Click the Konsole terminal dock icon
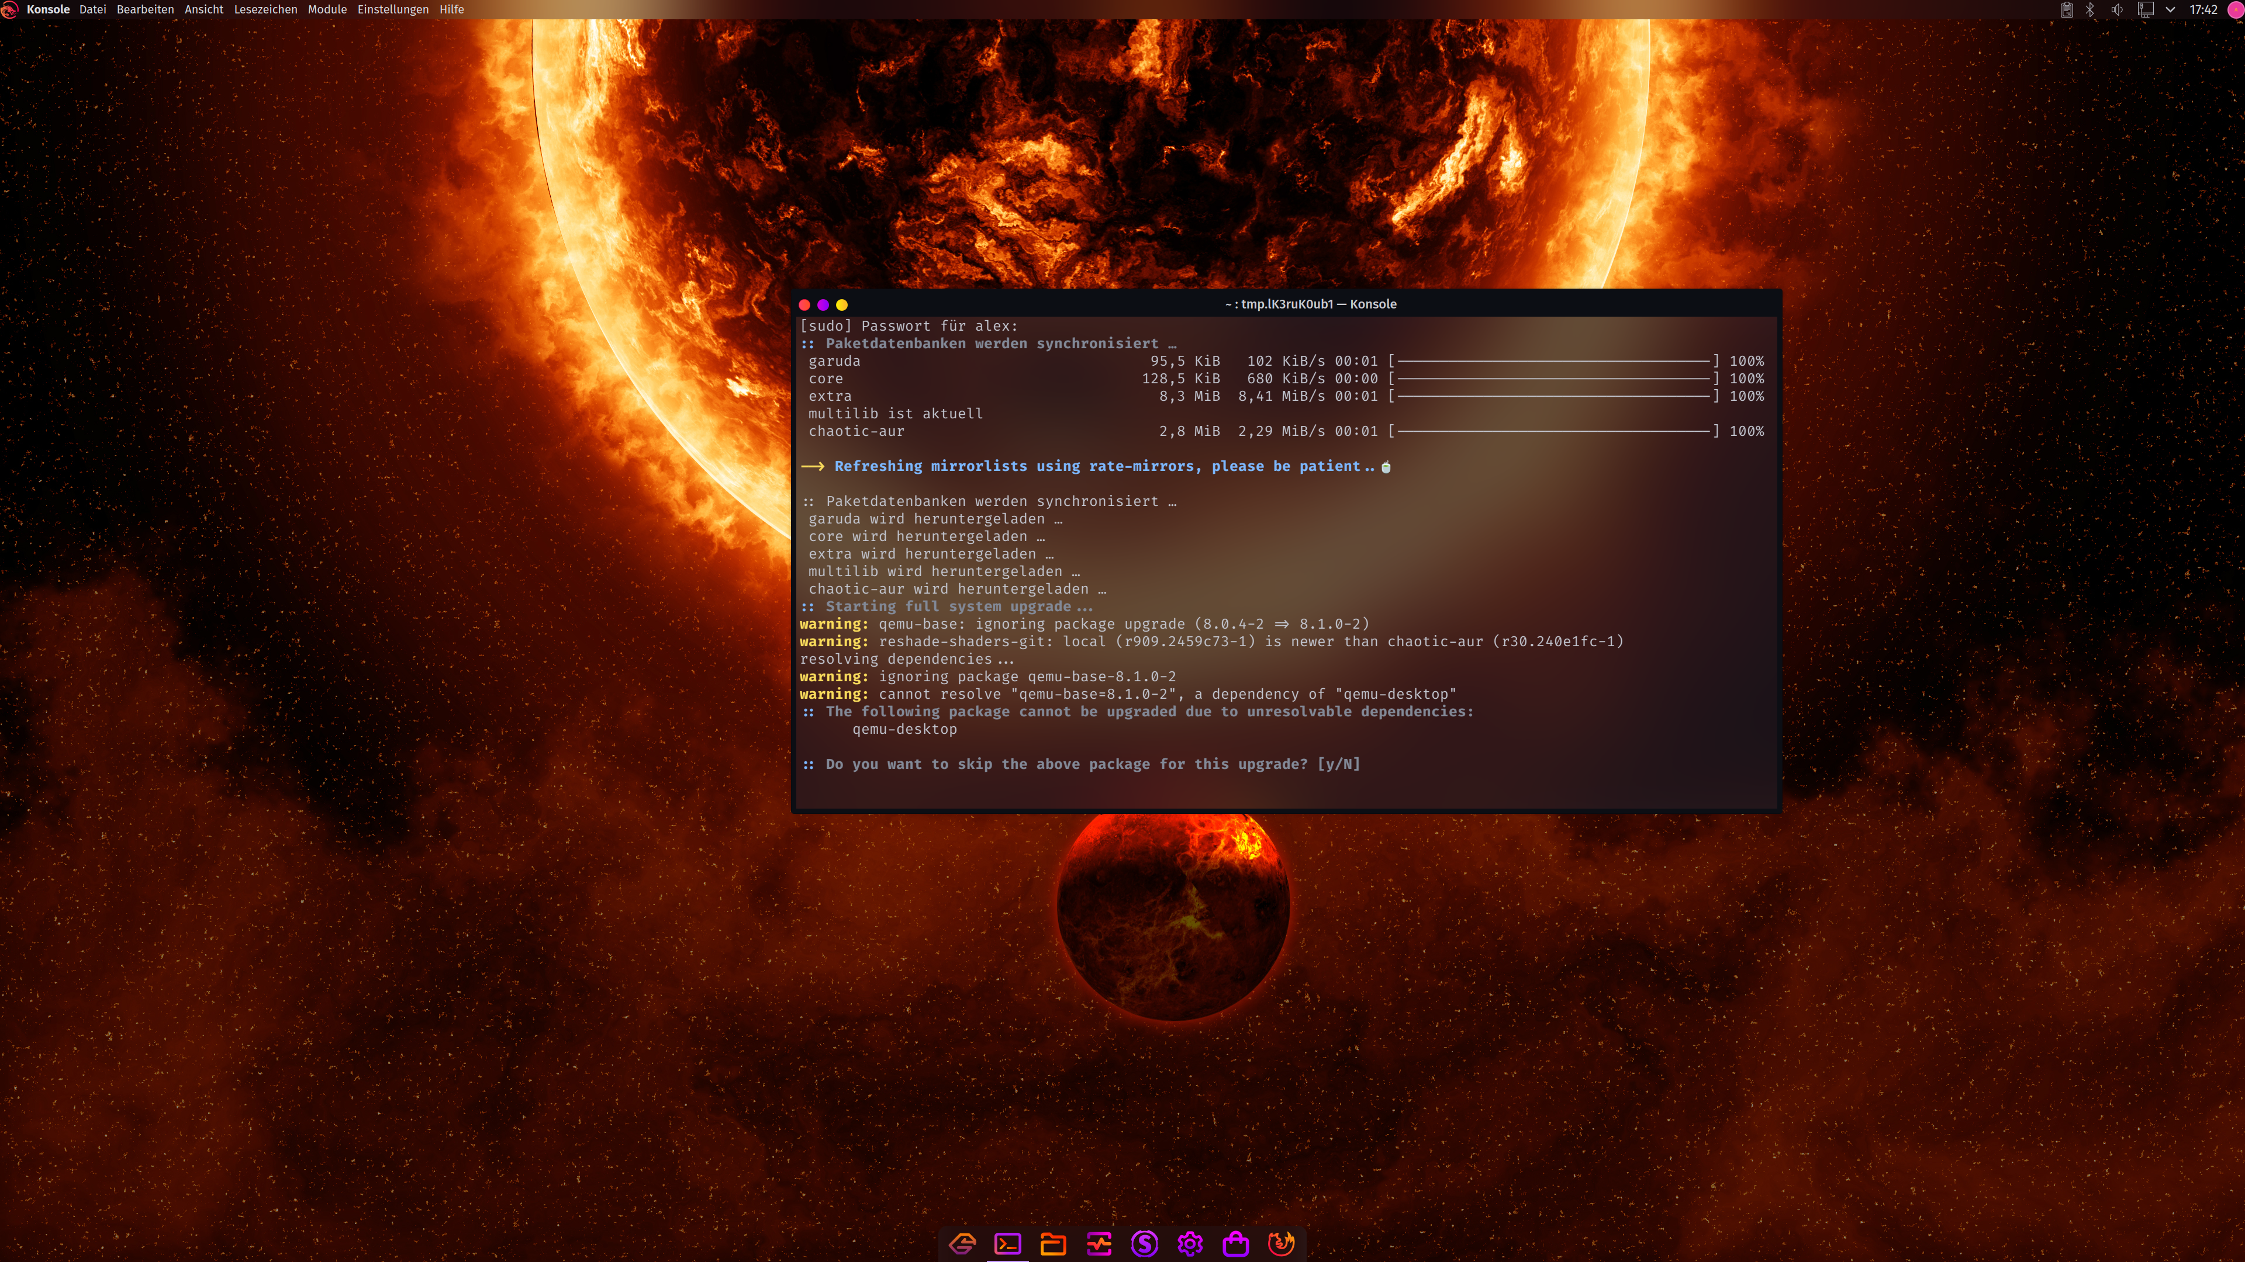Screen dimensions: 2245x1262 (1007, 1244)
